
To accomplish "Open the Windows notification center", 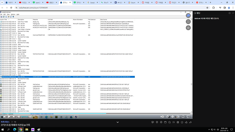I will (x=232, y=129).
